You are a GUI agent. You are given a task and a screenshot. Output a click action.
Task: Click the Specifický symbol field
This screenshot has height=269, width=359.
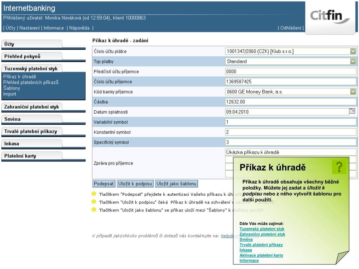coord(291,142)
